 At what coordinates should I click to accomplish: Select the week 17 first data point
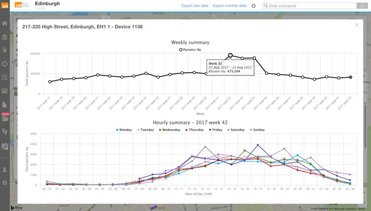point(50,82)
